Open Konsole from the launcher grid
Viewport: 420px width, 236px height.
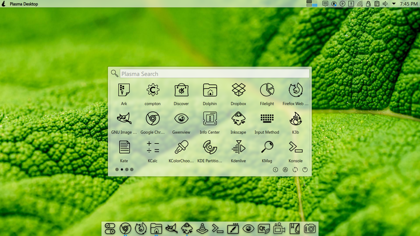[295, 151]
